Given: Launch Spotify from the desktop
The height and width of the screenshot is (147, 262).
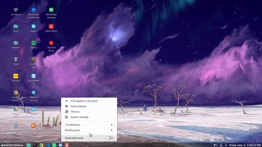Looking at the screenshot, I should 34,43.
